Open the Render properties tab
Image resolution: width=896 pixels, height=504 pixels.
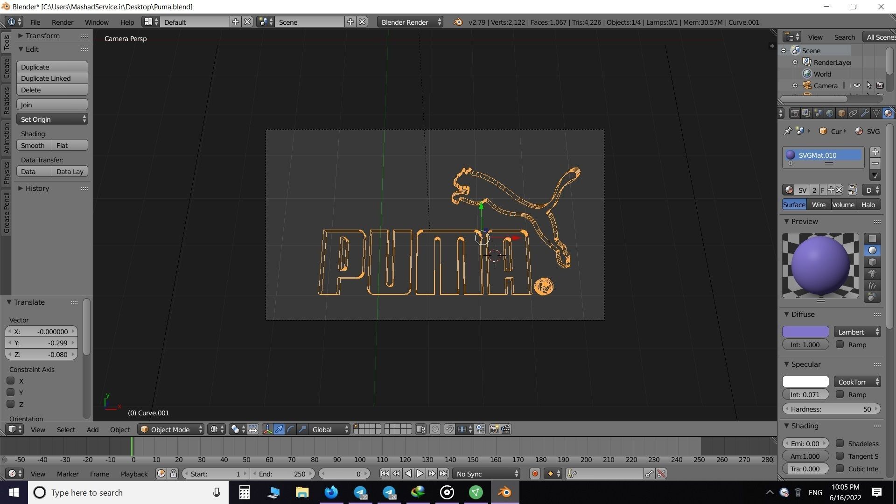795,113
